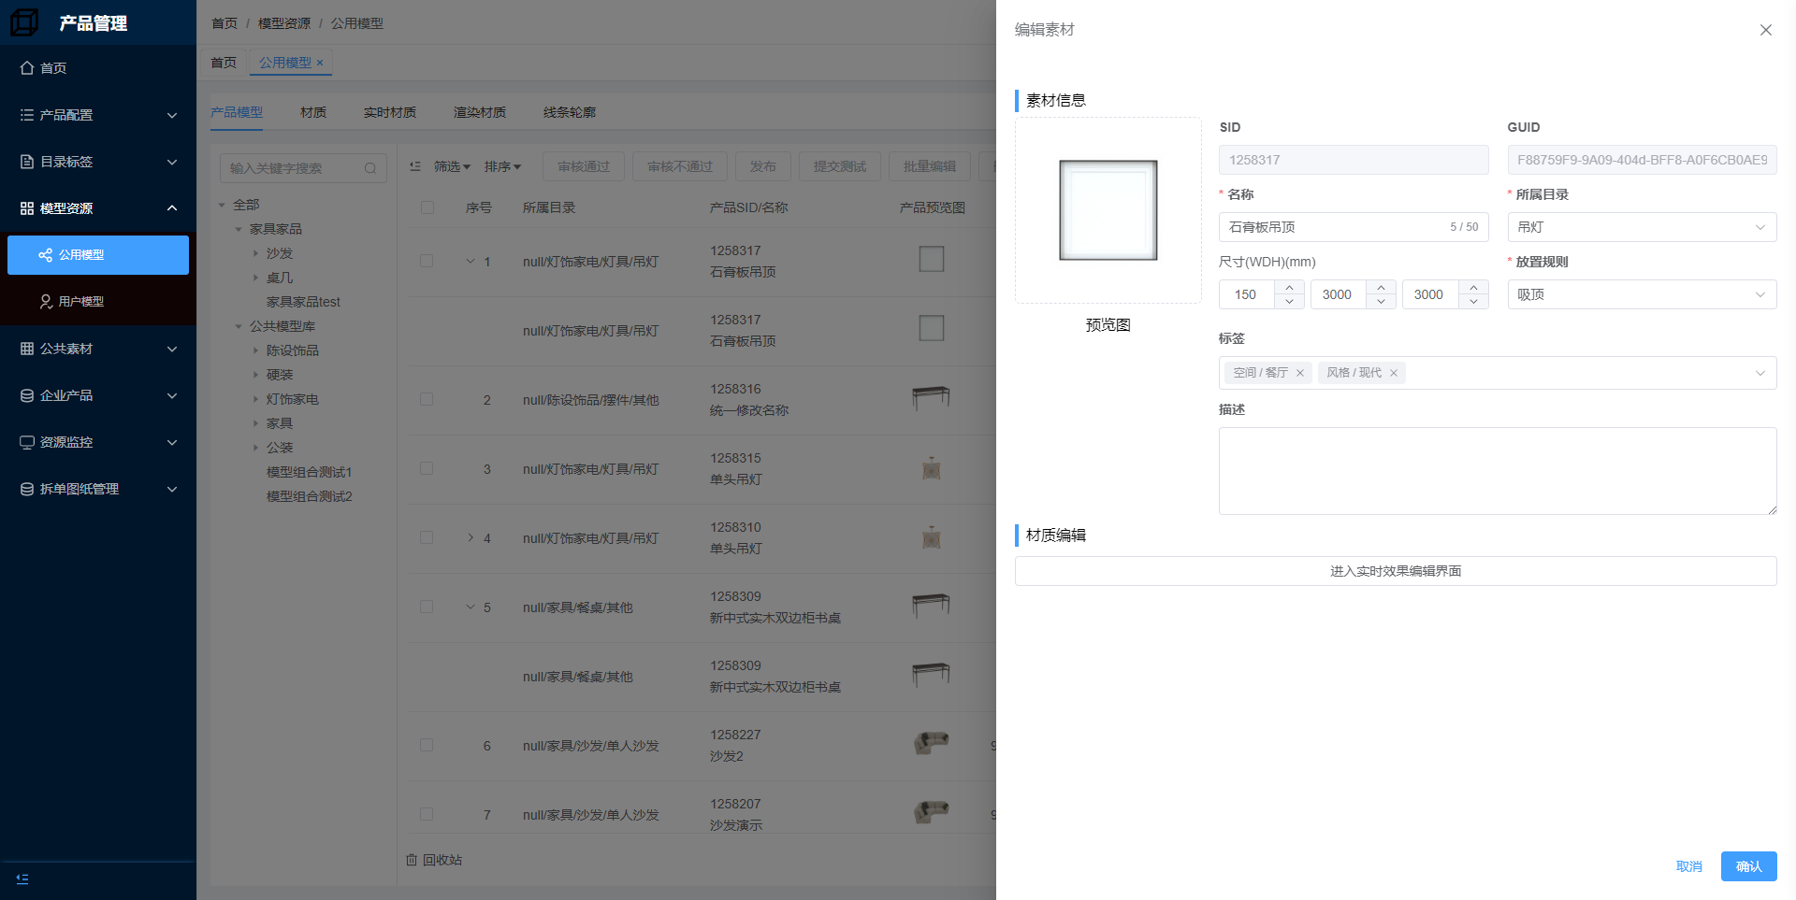Select 模型组合测试1 in the tree
This screenshot has height=900, width=1796.
[309, 472]
